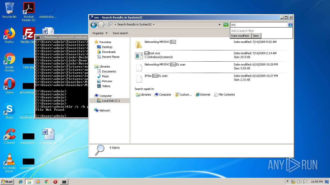Screen dimensions: 330x185
Task: Search again in Computer
Action: (x=163, y=95)
